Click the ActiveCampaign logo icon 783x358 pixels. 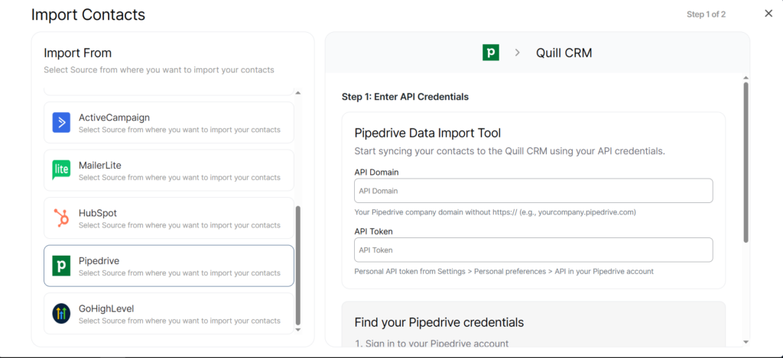[61, 122]
